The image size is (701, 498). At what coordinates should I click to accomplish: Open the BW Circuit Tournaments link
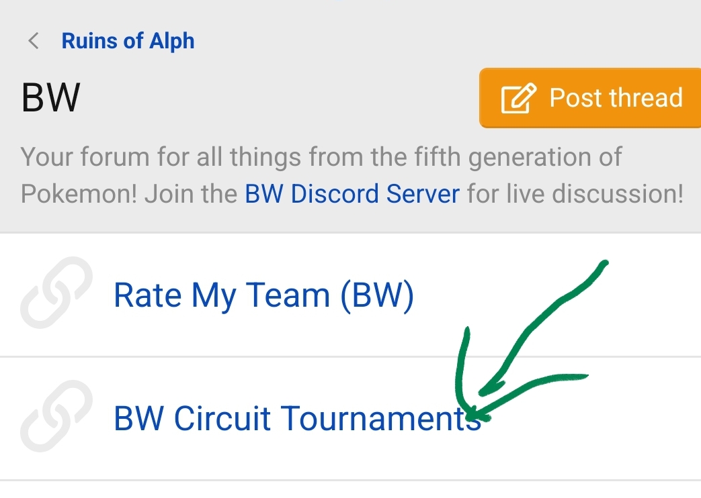pyautogui.click(x=297, y=419)
